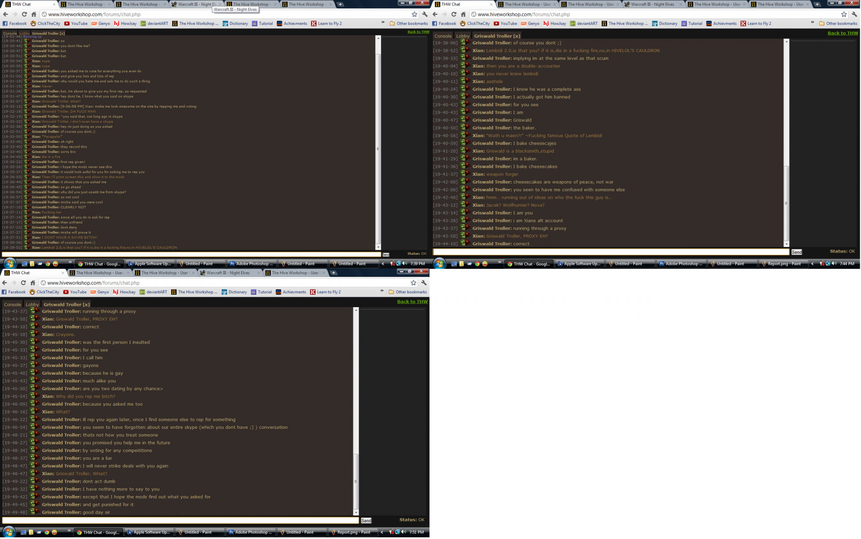
Task: Open Apple Software Update on the 7:51 PM taskbar
Action: click(x=149, y=532)
